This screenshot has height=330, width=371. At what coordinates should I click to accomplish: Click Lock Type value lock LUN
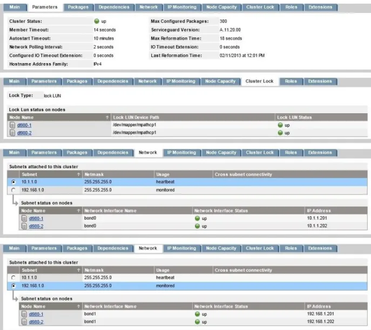tap(52, 95)
